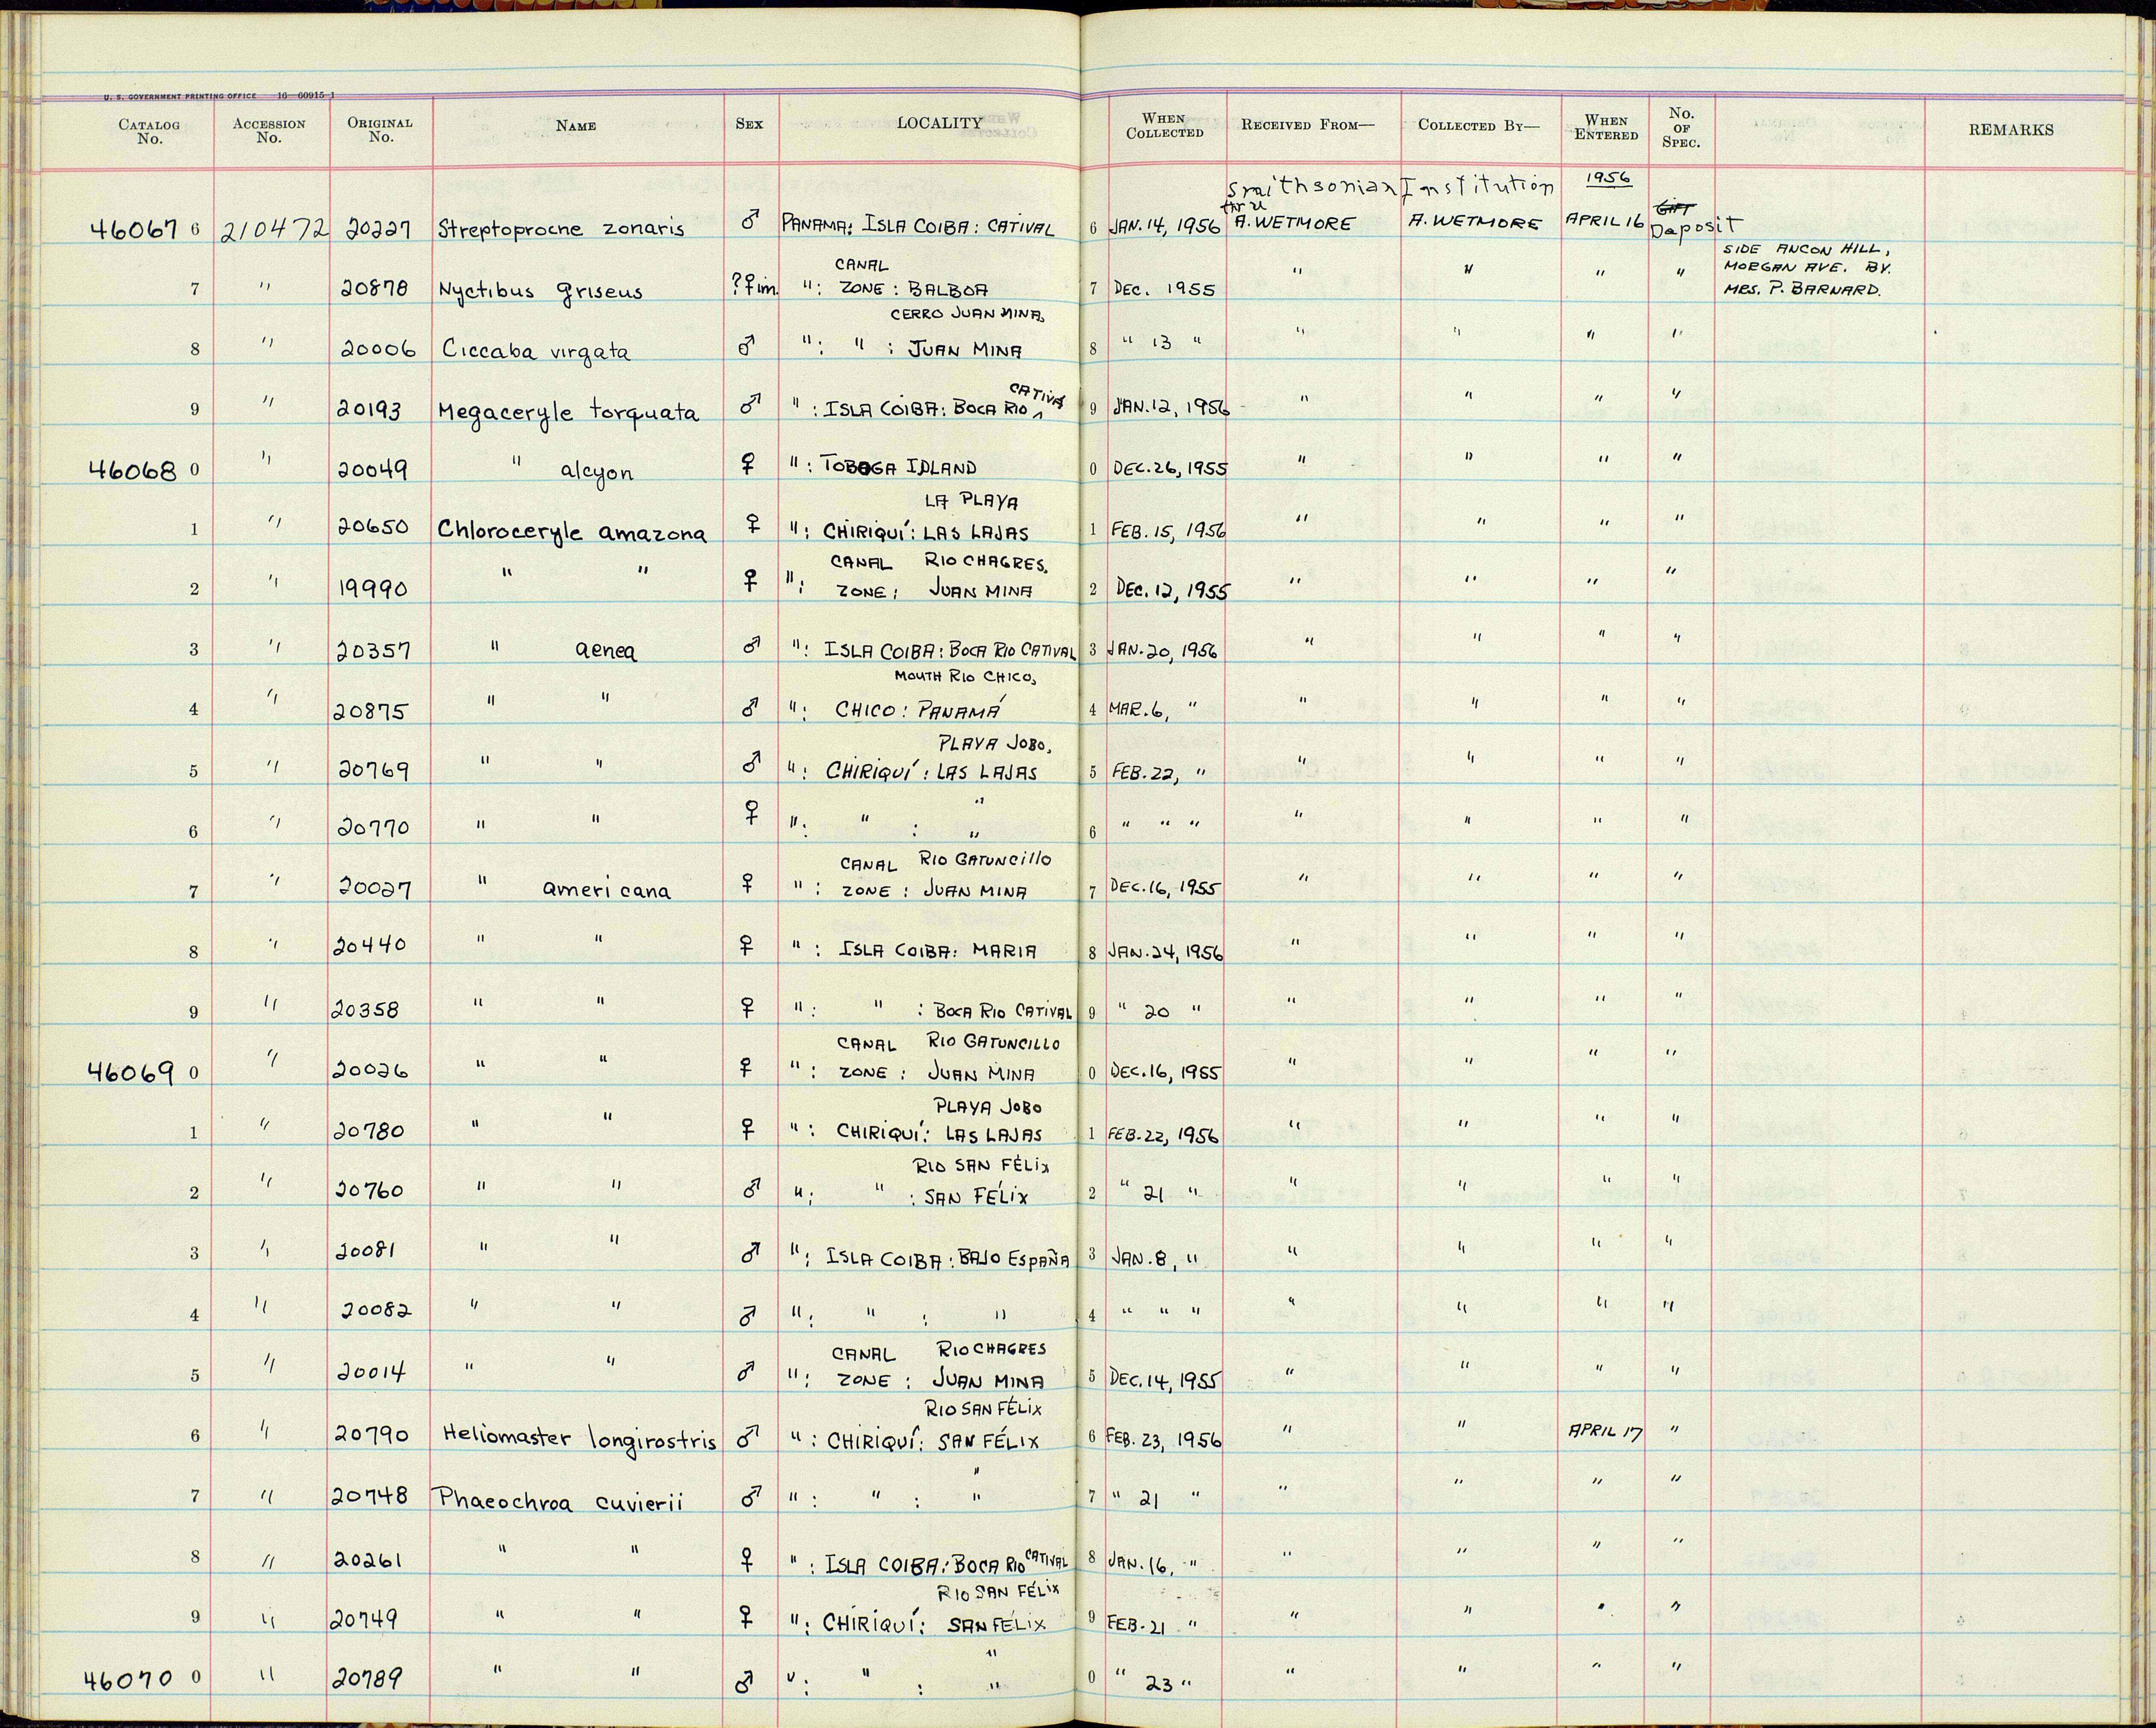Select the "Sex" column header

click(x=749, y=124)
